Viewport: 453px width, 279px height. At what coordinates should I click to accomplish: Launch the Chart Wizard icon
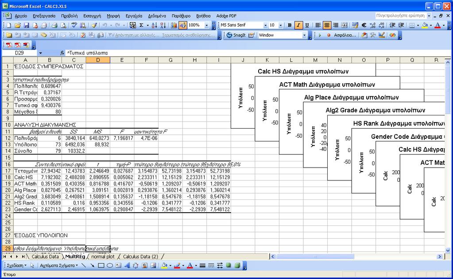pos(174,25)
